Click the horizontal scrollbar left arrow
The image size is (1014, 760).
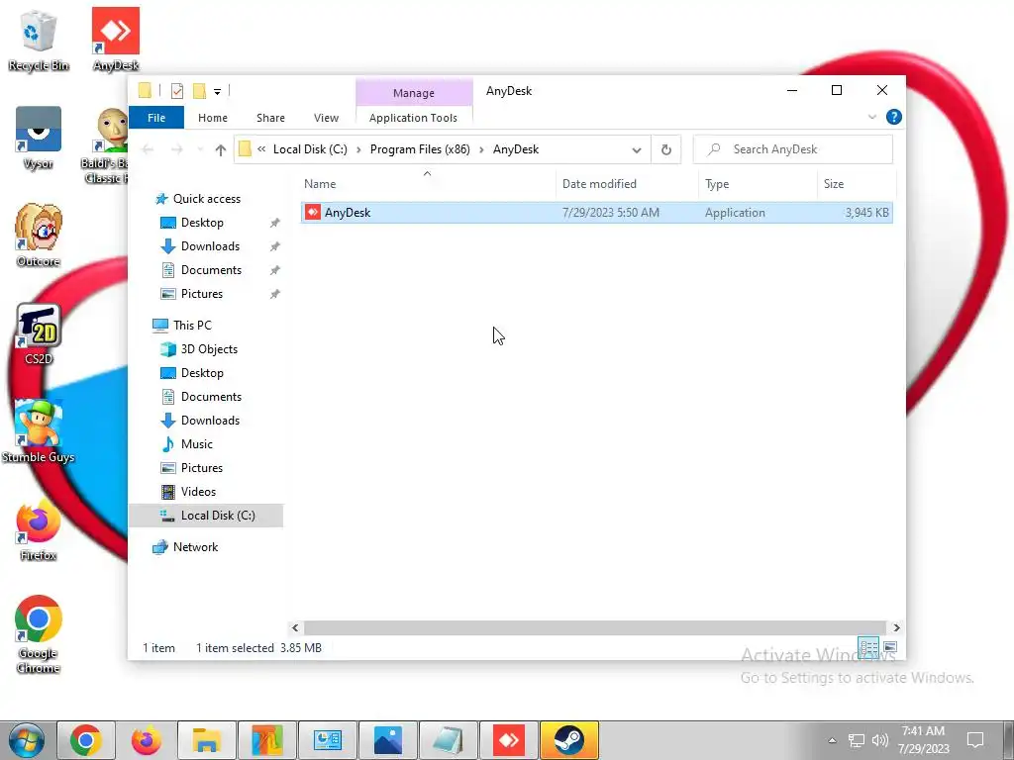point(295,627)
